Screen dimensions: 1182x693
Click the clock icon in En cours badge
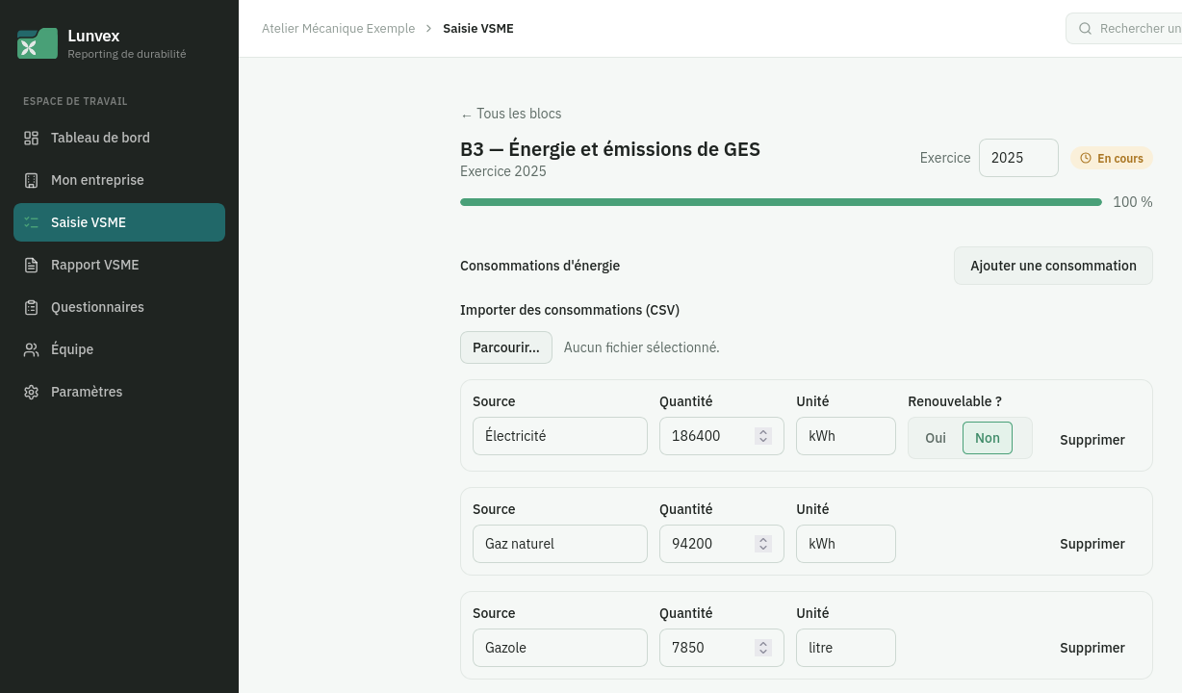(1086, 158)
